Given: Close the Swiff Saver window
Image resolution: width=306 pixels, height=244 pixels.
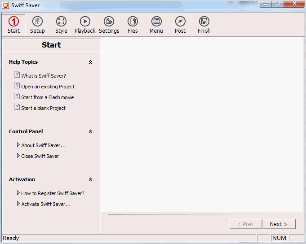Looking at the screenshot, I should [294, 4].
